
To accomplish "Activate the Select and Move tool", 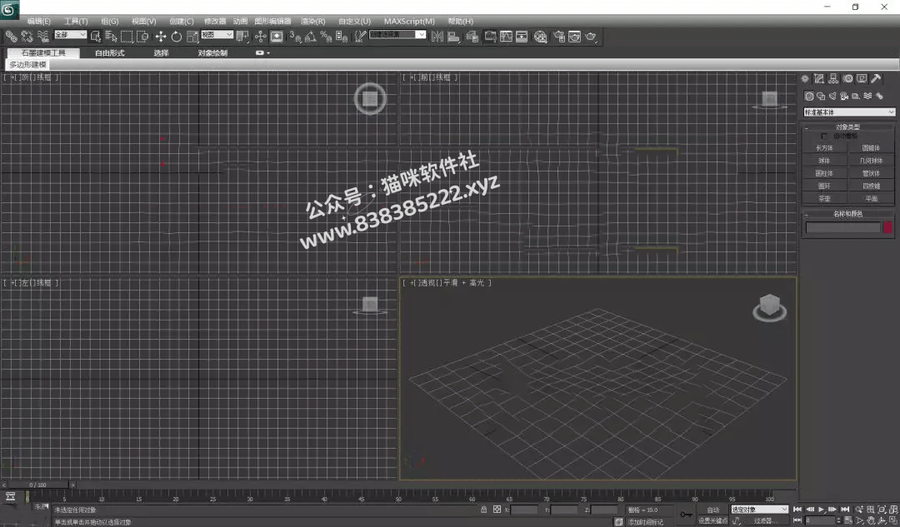I will (x=161, y=37).
